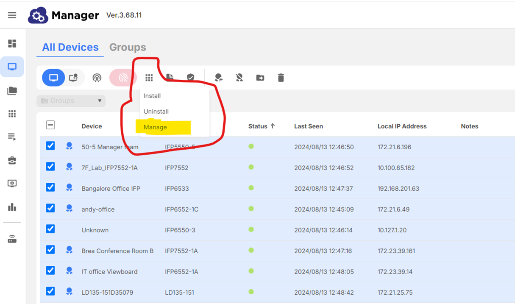
Task: Open the Router gateway icon in the sidebar
Action: [12, 240]
